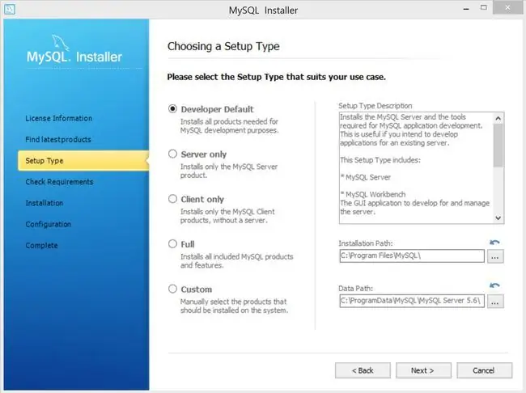Click the Installation Path text field
526x393 pixels.
(x=412, y=256)
